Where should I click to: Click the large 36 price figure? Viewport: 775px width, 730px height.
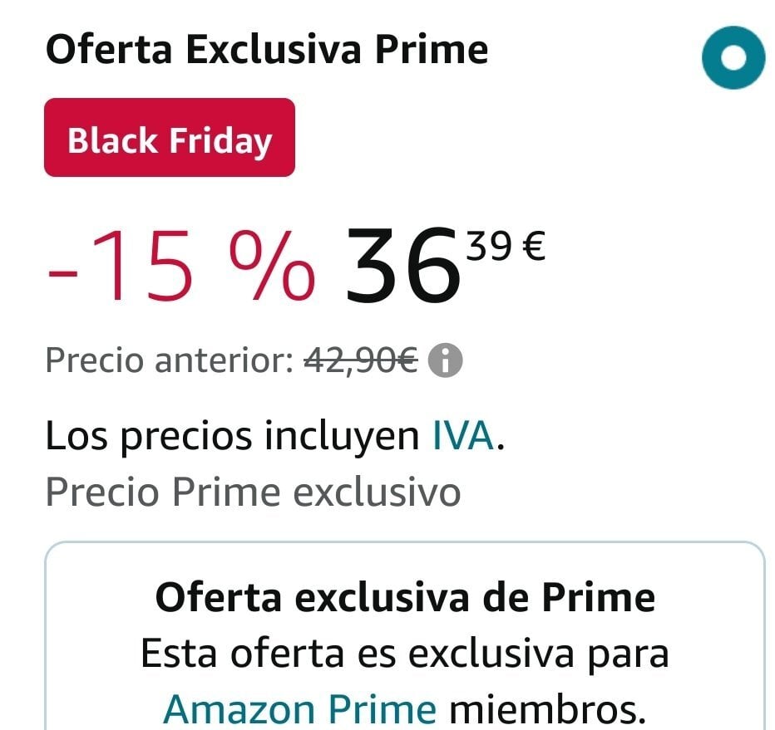(x=403, y=267)
